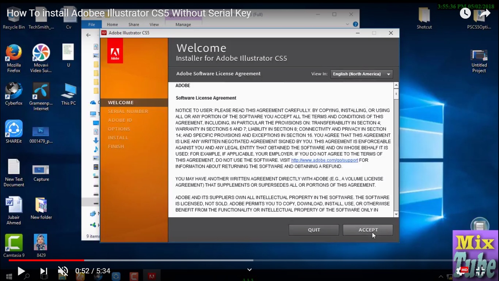Viewport: 499px width, 281px height.
Task: Open the View In language dropdown
Action: pyautogui.click(x=362, y=74)
